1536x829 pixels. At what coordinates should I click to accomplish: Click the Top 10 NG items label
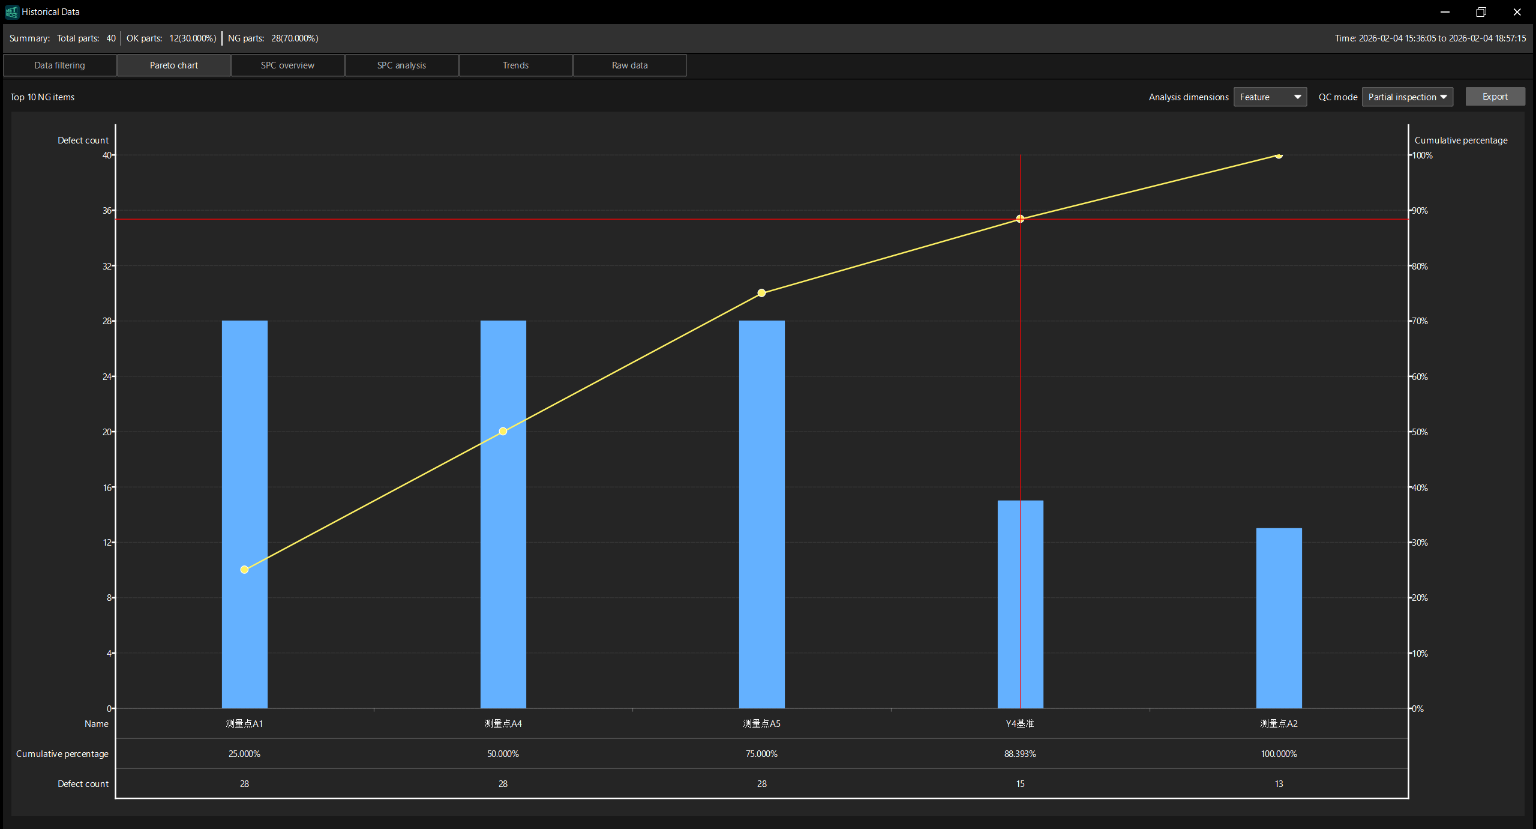pyautogui.click(x=42, y=97)
